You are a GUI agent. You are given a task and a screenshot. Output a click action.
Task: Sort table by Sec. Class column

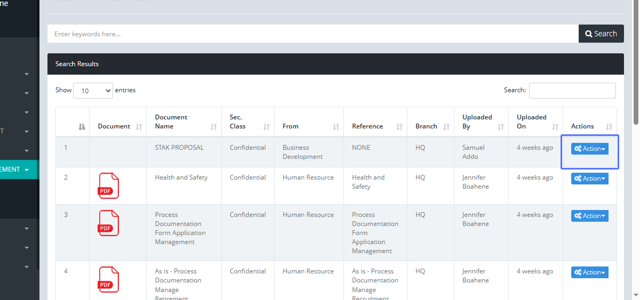[247, 122]
